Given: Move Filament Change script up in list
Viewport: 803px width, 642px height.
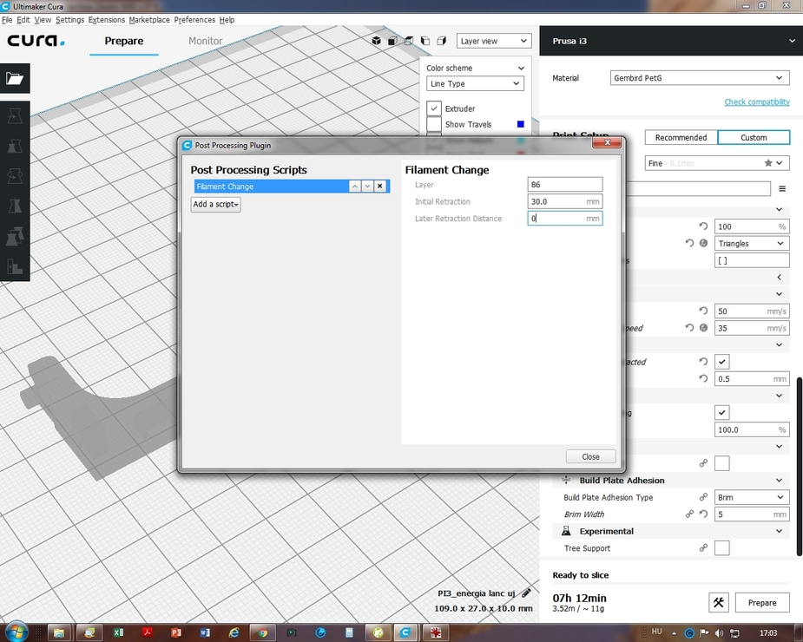Looking at the screenshot, I should coord(355,187).
